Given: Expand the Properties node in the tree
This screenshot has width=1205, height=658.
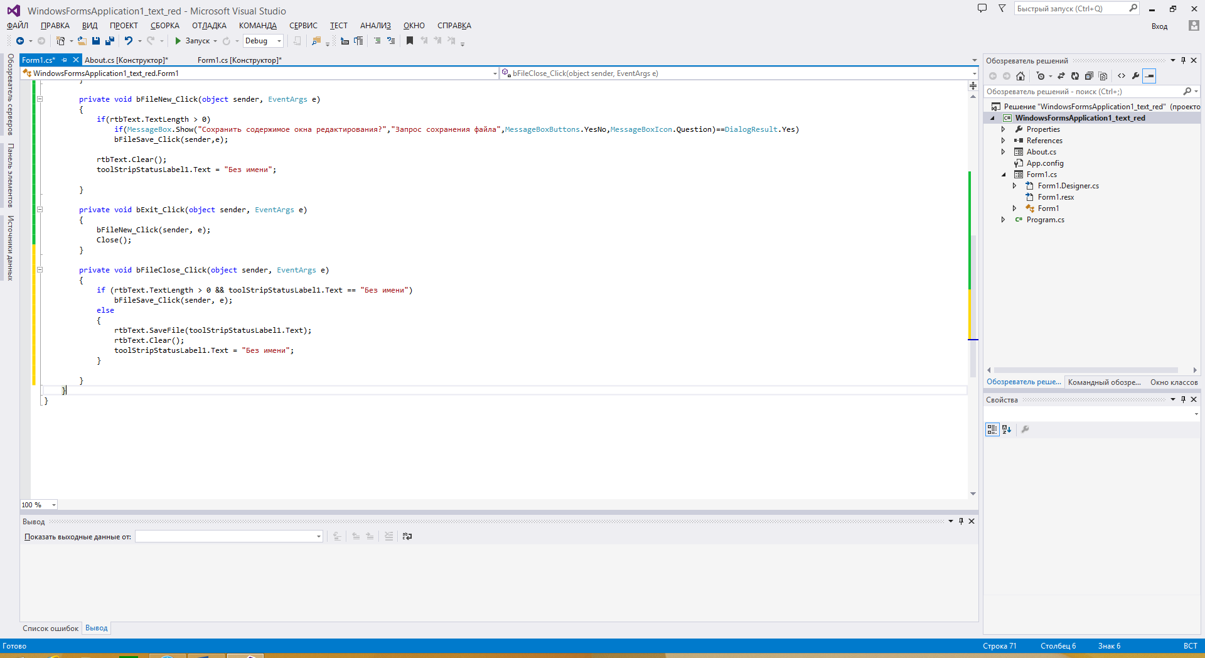Looking at the screenshot, I should 1003,129.
